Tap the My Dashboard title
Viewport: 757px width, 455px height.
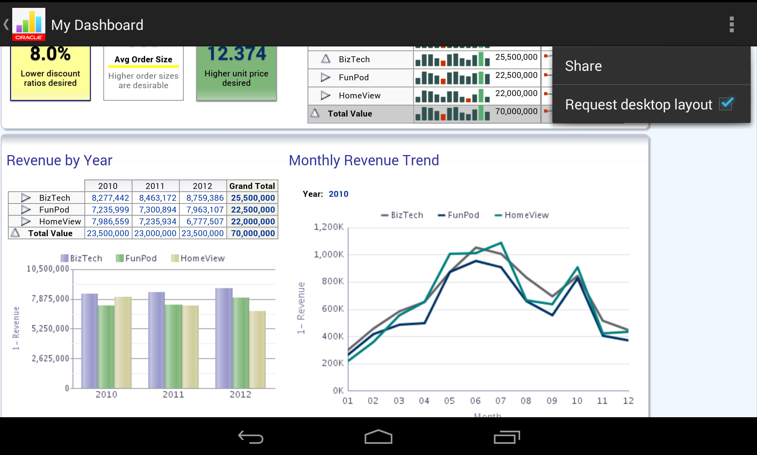click(x=97, y=25)
